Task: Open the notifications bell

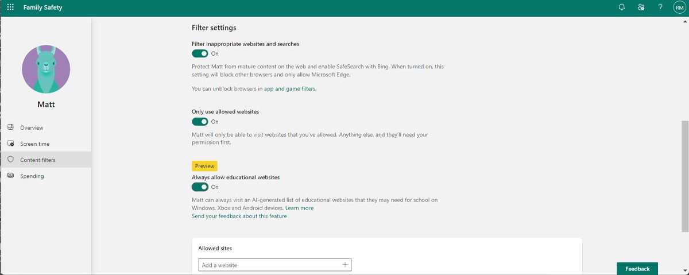Action: pyautogui.click(x=622, y=7)
